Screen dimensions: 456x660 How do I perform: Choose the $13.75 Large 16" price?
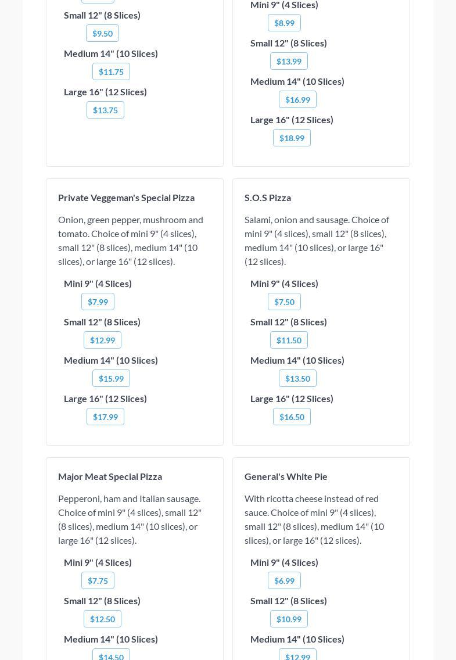point(105,110)
